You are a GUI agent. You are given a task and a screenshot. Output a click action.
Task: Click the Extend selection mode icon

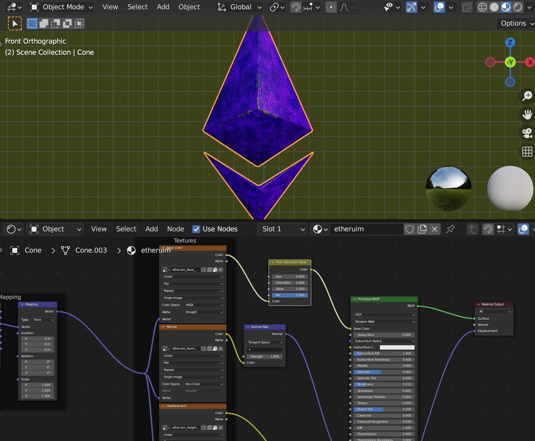click(x=44, y=23)
